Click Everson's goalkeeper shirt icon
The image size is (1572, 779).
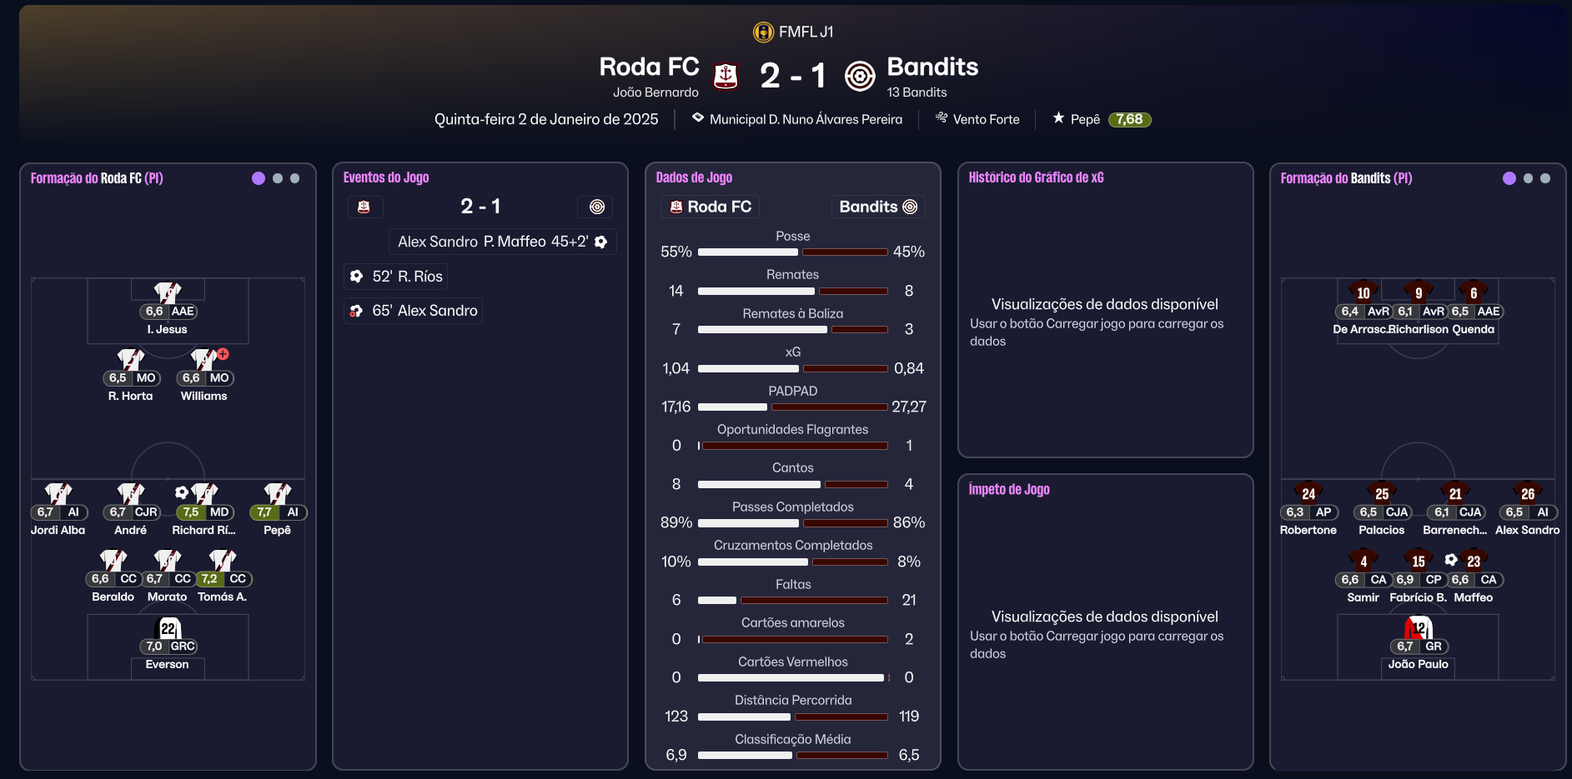point(168,628)
